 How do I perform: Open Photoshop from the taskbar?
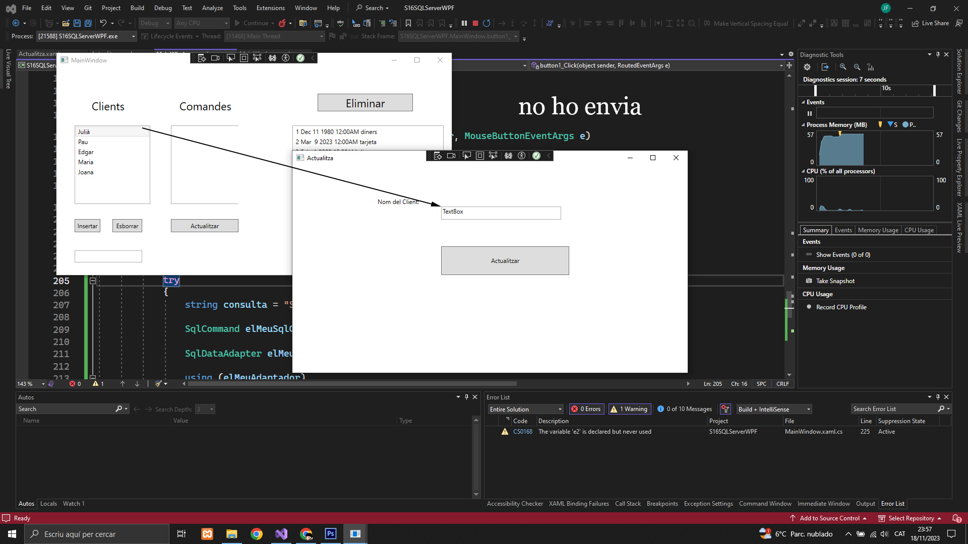pos(331,534)
